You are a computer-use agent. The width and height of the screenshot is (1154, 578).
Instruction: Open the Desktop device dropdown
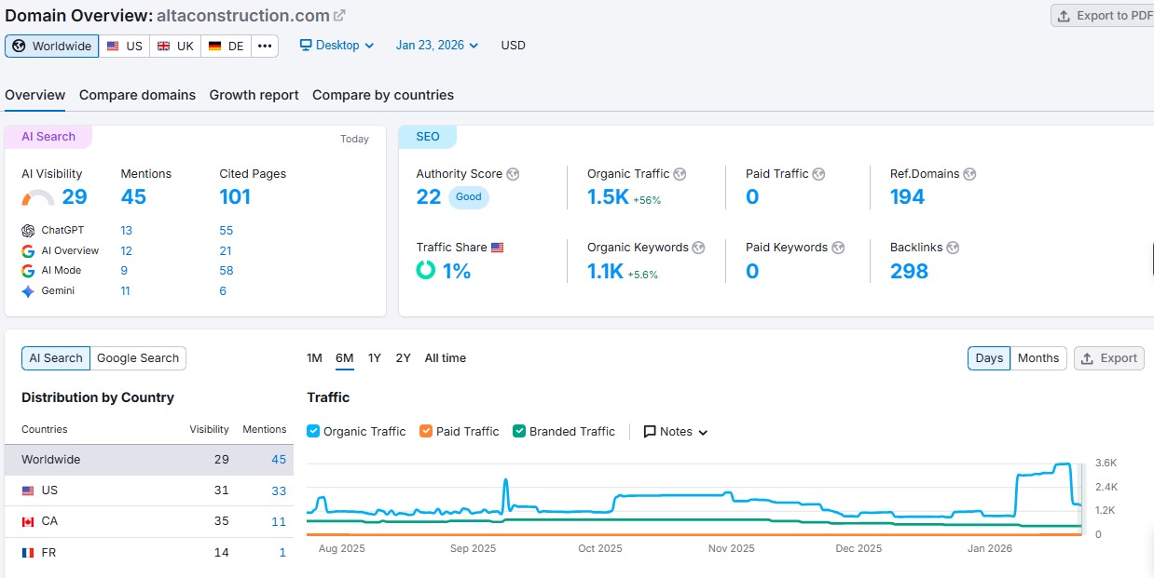click(x=336, y=44)
